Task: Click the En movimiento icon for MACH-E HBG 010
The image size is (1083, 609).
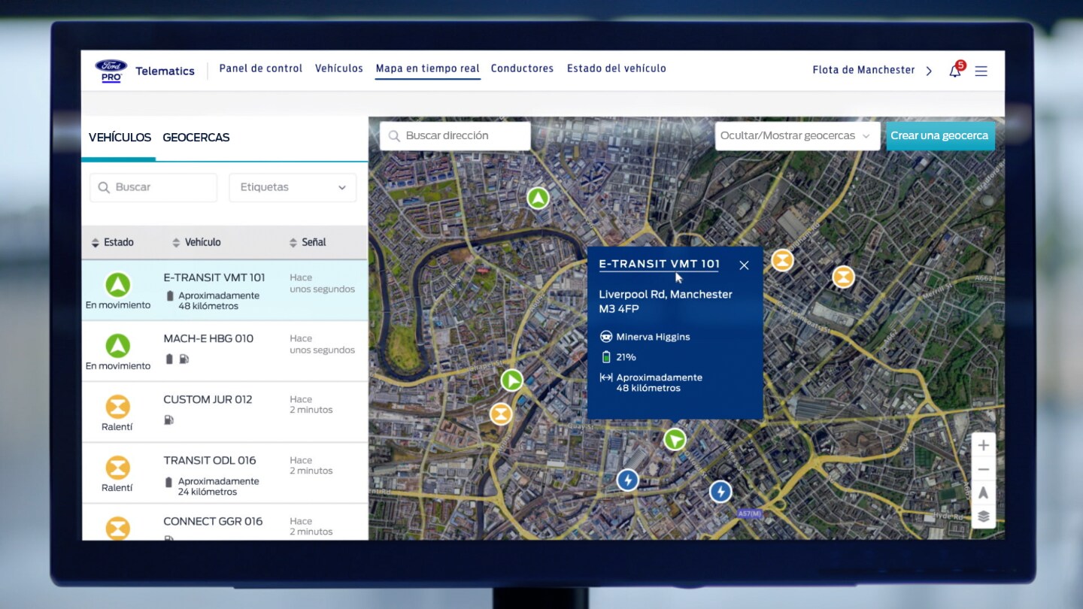Action: pyautogui.click(x=117, y=346)
